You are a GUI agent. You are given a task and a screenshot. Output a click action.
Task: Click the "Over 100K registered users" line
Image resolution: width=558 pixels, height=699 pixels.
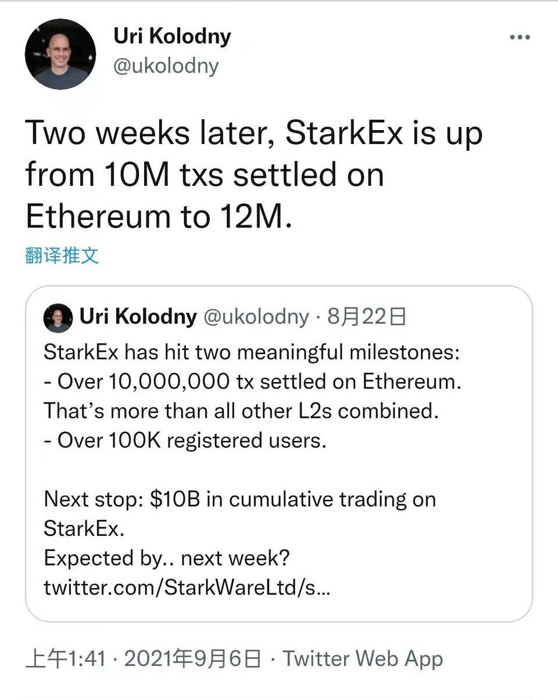click(185, 440)
